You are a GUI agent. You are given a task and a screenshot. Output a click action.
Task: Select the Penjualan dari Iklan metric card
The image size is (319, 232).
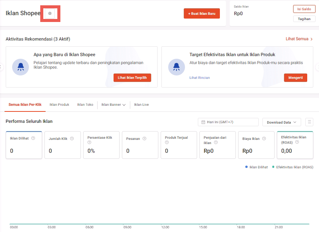tap(218, 145)
